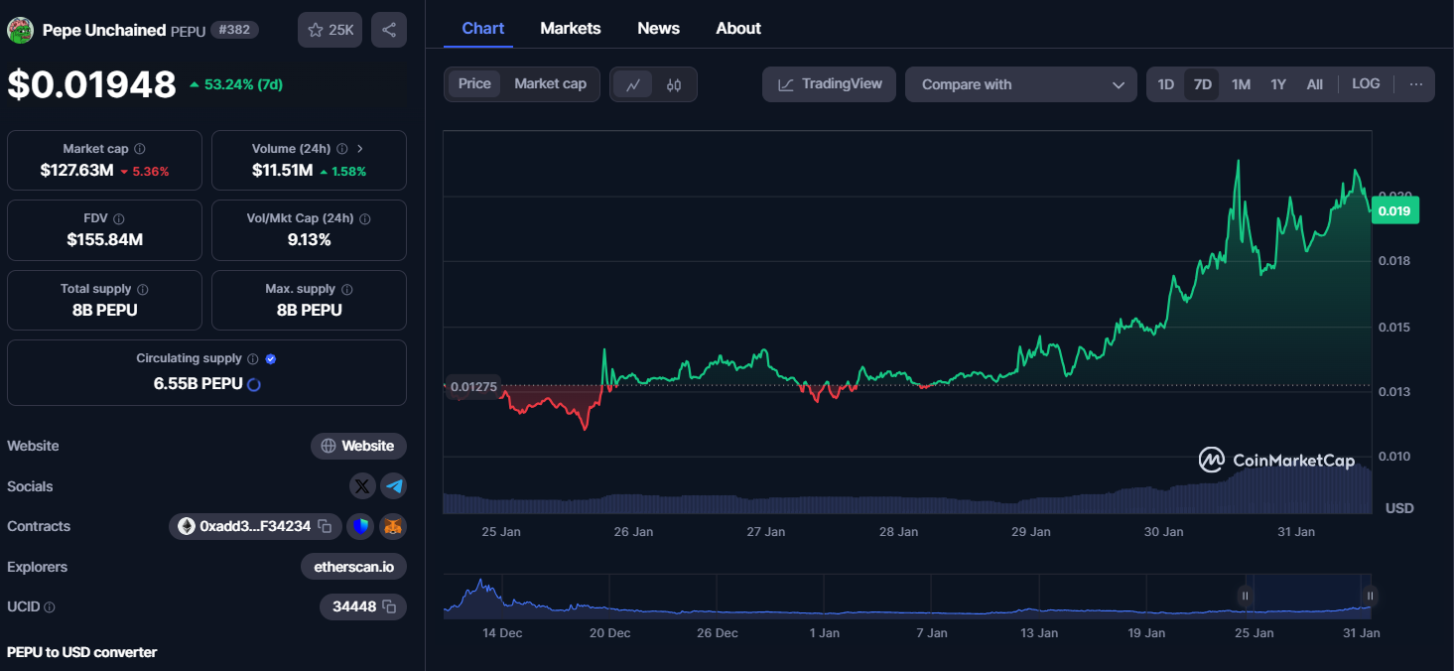Image resolution: width=1454 pixels, height=671 pixels.
Task: Click the 6.55B PEPU circulating supply value
Action: pos(198,384)
